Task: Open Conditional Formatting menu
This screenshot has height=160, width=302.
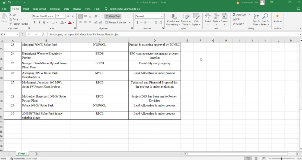Action: point(173,20)
